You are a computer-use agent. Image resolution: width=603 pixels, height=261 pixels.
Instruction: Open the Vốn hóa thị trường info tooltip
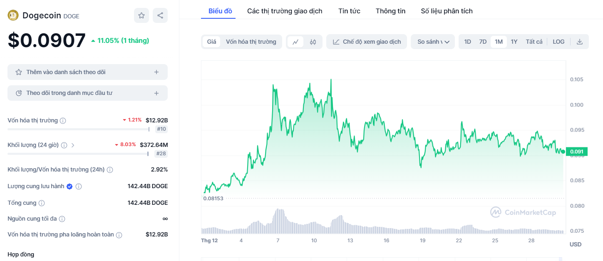pyautogui.click(x=63, y=120)
